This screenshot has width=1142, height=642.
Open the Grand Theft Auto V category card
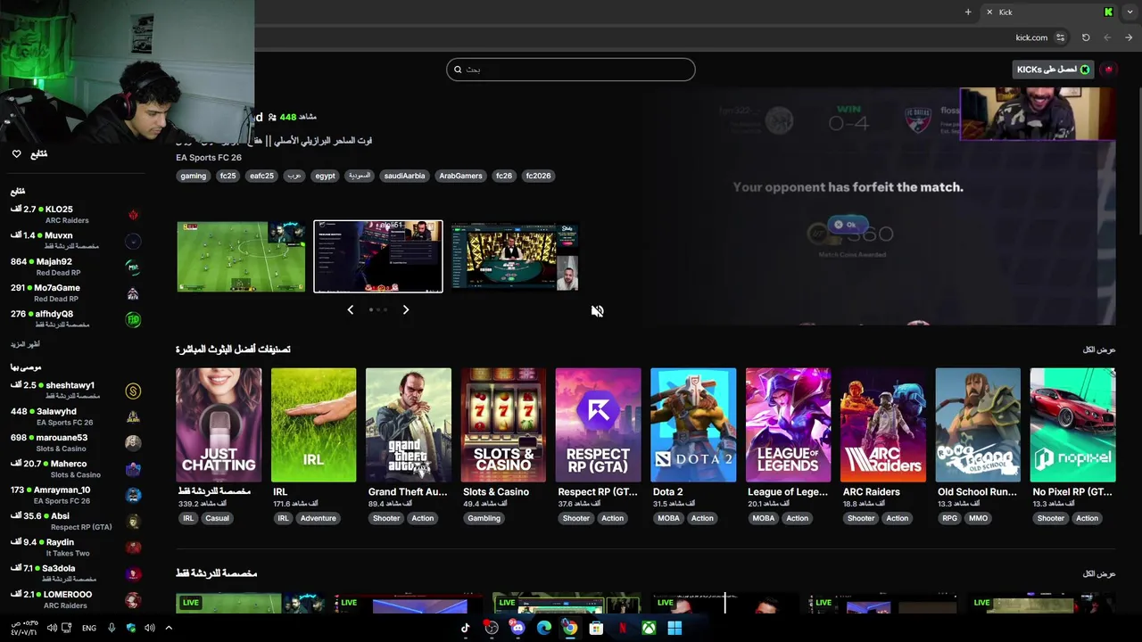click(409, 424)
